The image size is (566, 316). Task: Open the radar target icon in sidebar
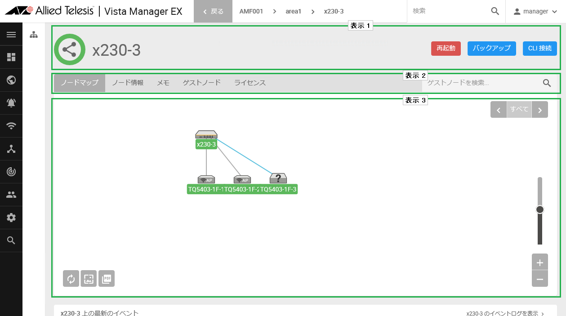coord(11,172)
